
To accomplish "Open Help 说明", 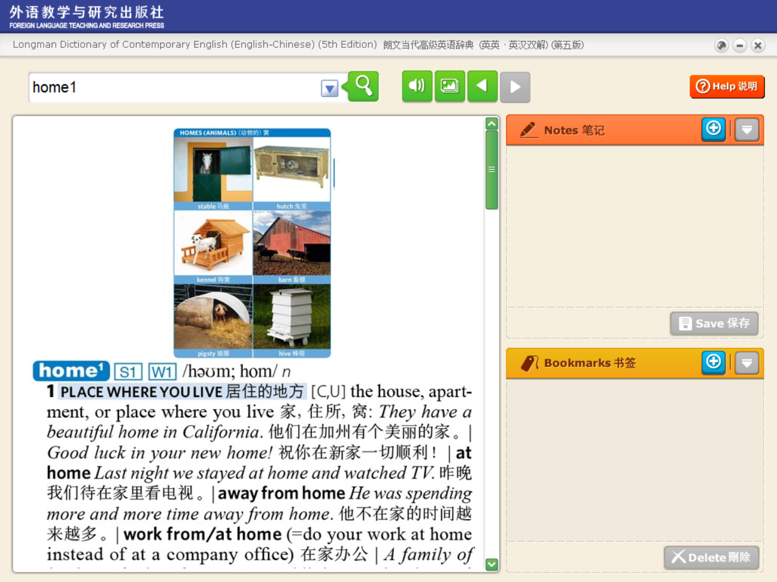I will (727, 86).
